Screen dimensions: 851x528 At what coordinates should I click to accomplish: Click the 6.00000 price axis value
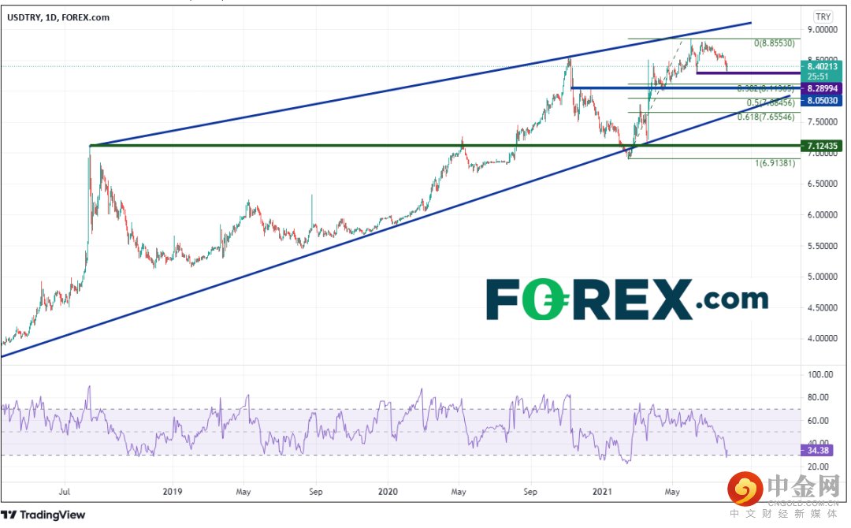pyautogui.click(x=822, y=215)
